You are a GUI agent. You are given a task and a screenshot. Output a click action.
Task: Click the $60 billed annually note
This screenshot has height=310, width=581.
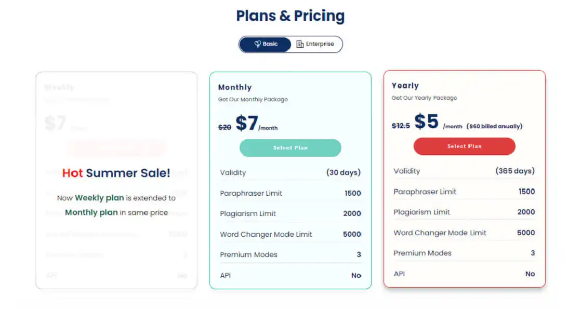click(x=494, y=126)
